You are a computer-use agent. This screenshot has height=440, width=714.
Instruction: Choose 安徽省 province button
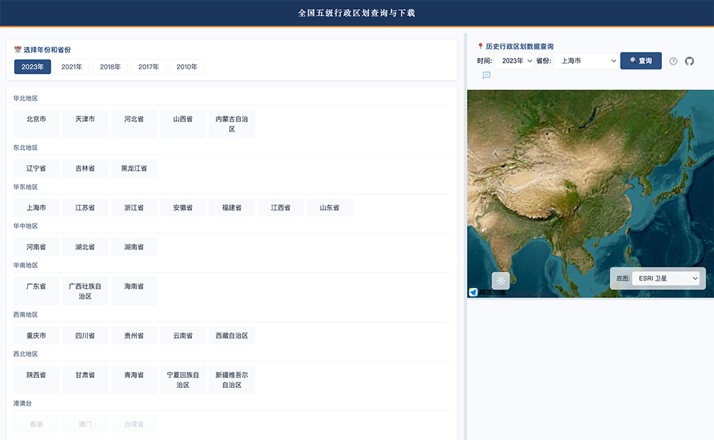[x=183, y=208]
